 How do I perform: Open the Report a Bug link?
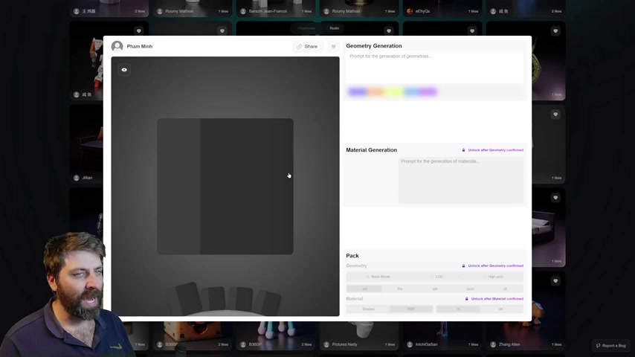[x=611, y=345]
